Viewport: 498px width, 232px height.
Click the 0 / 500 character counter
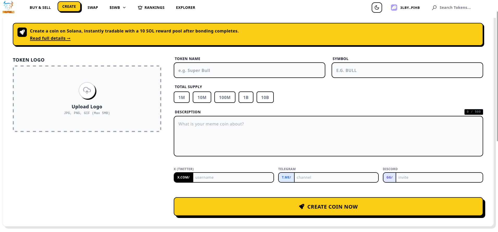[x=474, y=112]
